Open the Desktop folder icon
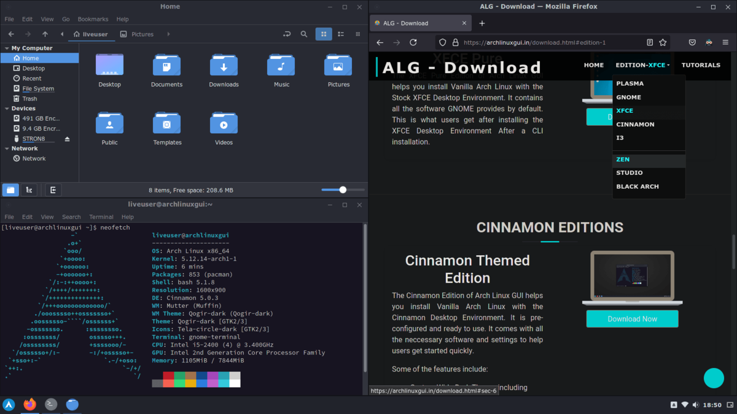Screen dimensions: 737x414 [109, 65]
